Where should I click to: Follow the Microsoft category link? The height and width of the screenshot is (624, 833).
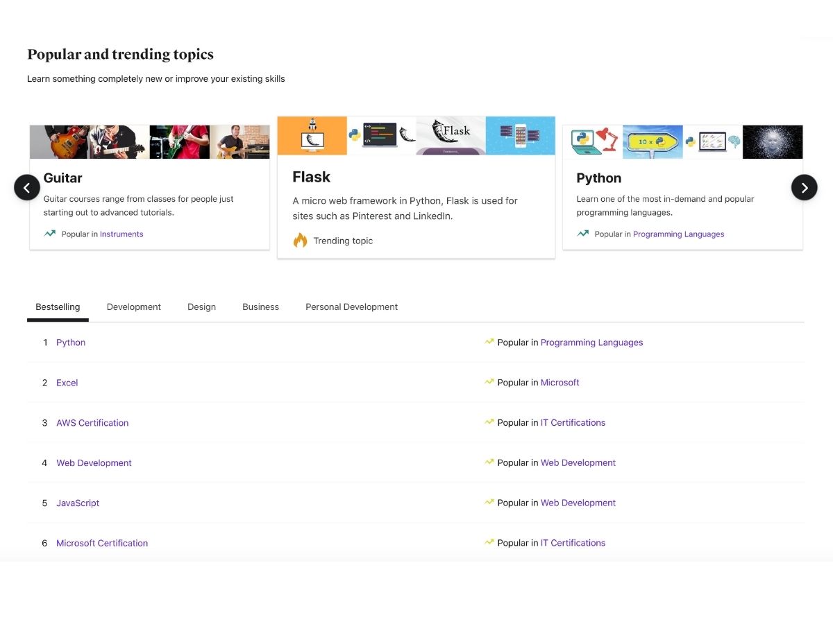pyautogui.click(x=559, y=383)
